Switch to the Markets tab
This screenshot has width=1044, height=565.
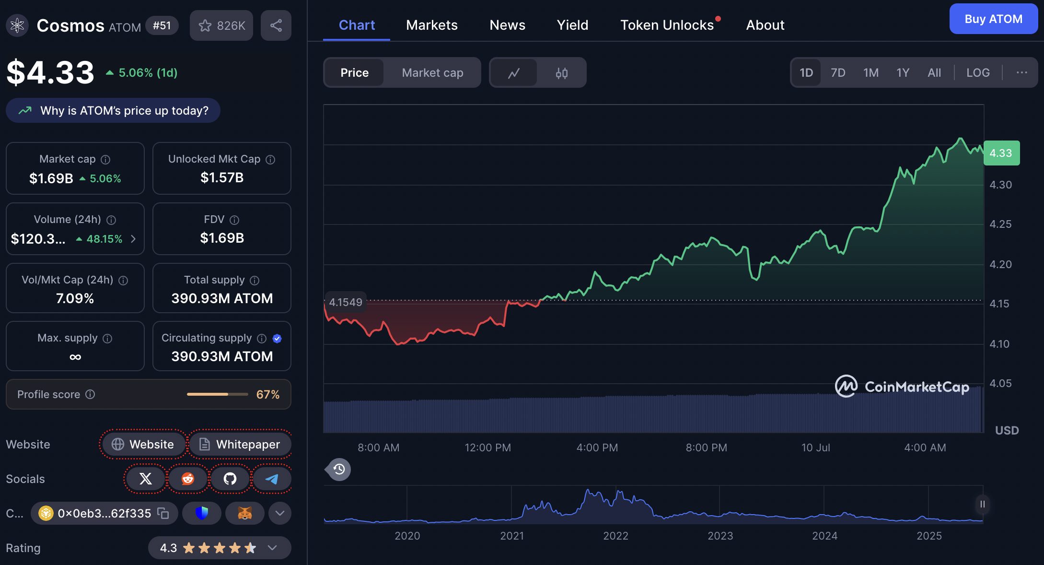point(431,25)
